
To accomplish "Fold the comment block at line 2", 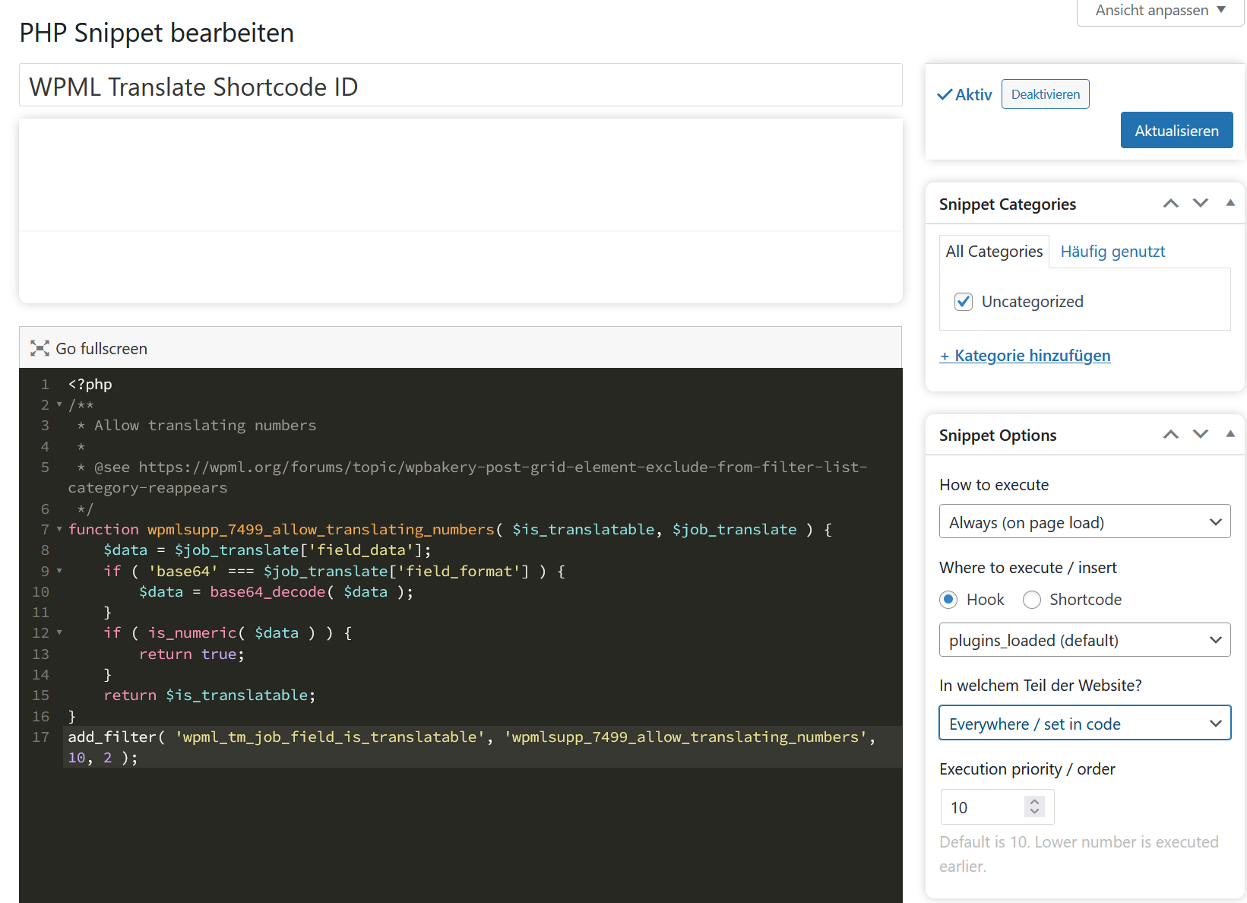I will click(59, 404).
